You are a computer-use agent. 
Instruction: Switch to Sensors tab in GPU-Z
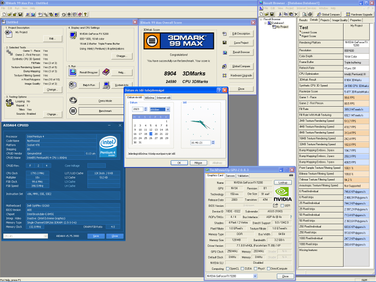click(230, 175)
